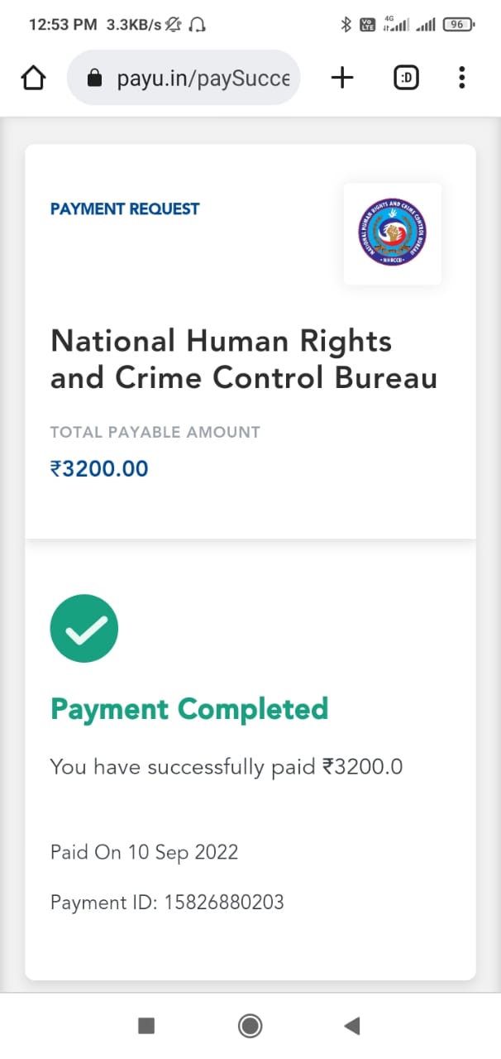Tap the headphones status icon
The height and width of the screenshot is (1059, 501).
197,25
